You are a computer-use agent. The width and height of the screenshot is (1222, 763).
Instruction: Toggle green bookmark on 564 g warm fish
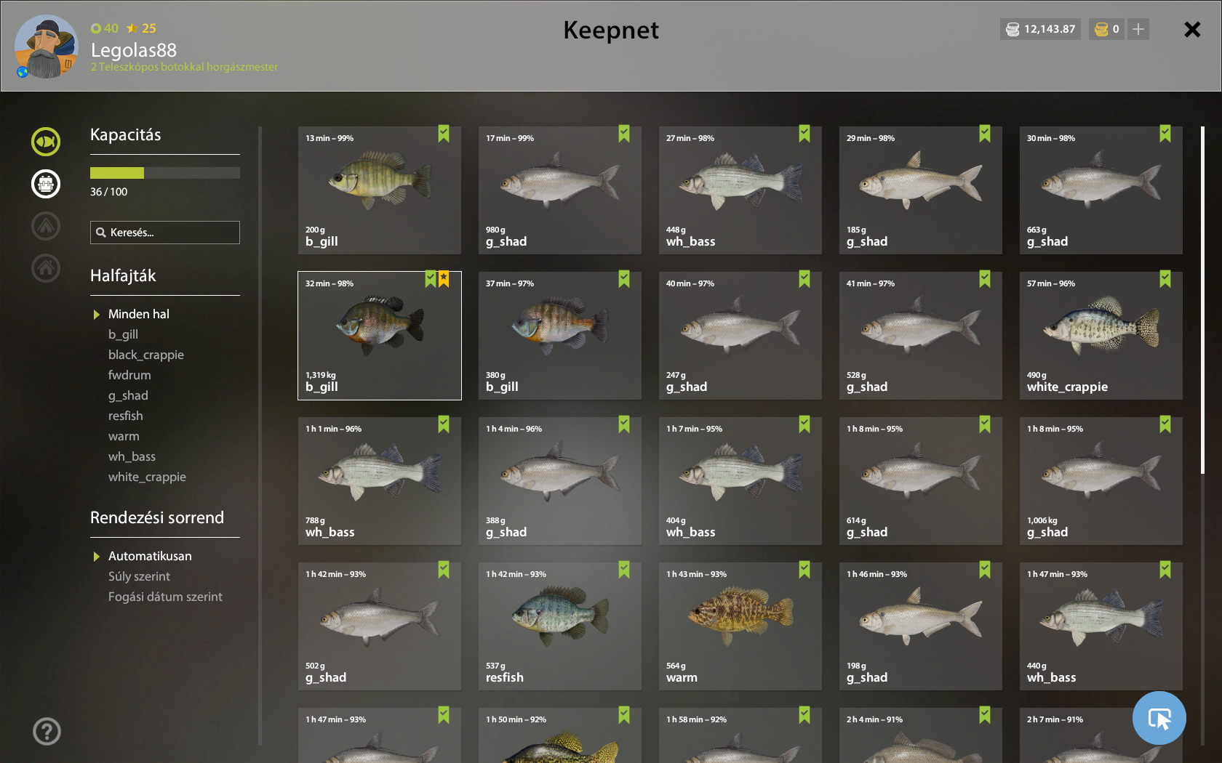(x=804, y=570)
